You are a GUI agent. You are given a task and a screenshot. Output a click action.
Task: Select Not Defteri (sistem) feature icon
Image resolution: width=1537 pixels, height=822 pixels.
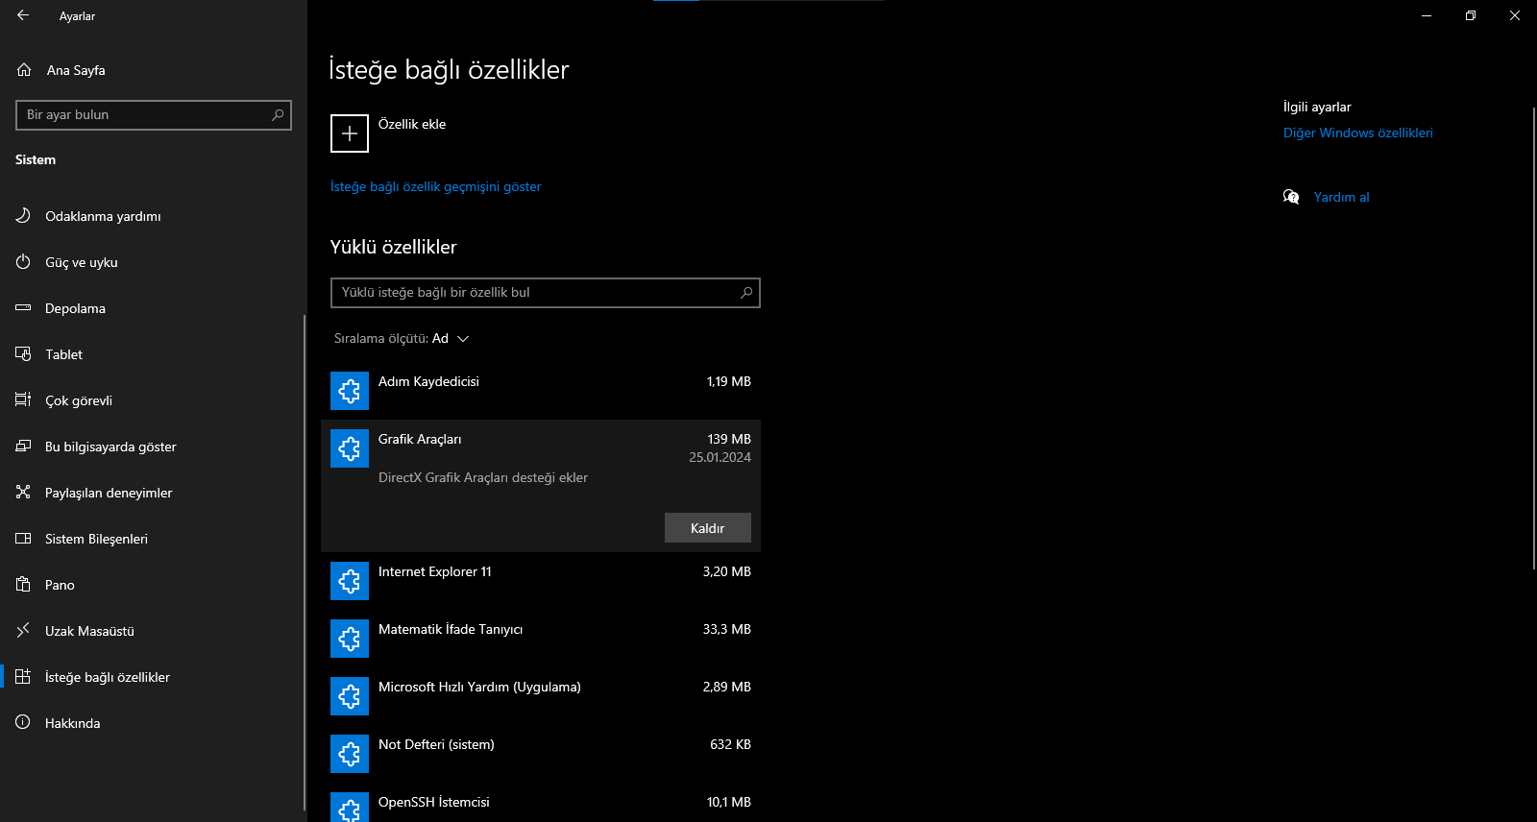click(x=350, y=754)
